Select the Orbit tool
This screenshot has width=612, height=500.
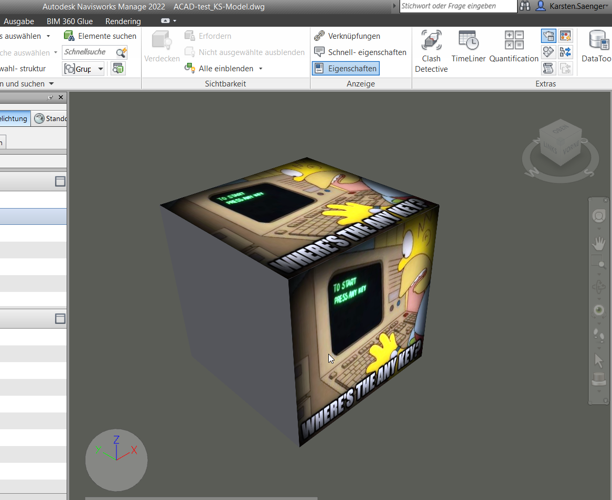click(x=598, y=287)
